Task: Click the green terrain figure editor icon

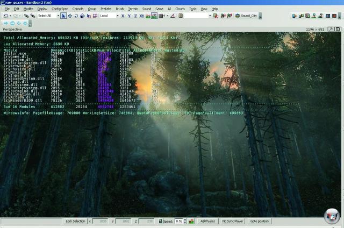Action: click(320, 16)
